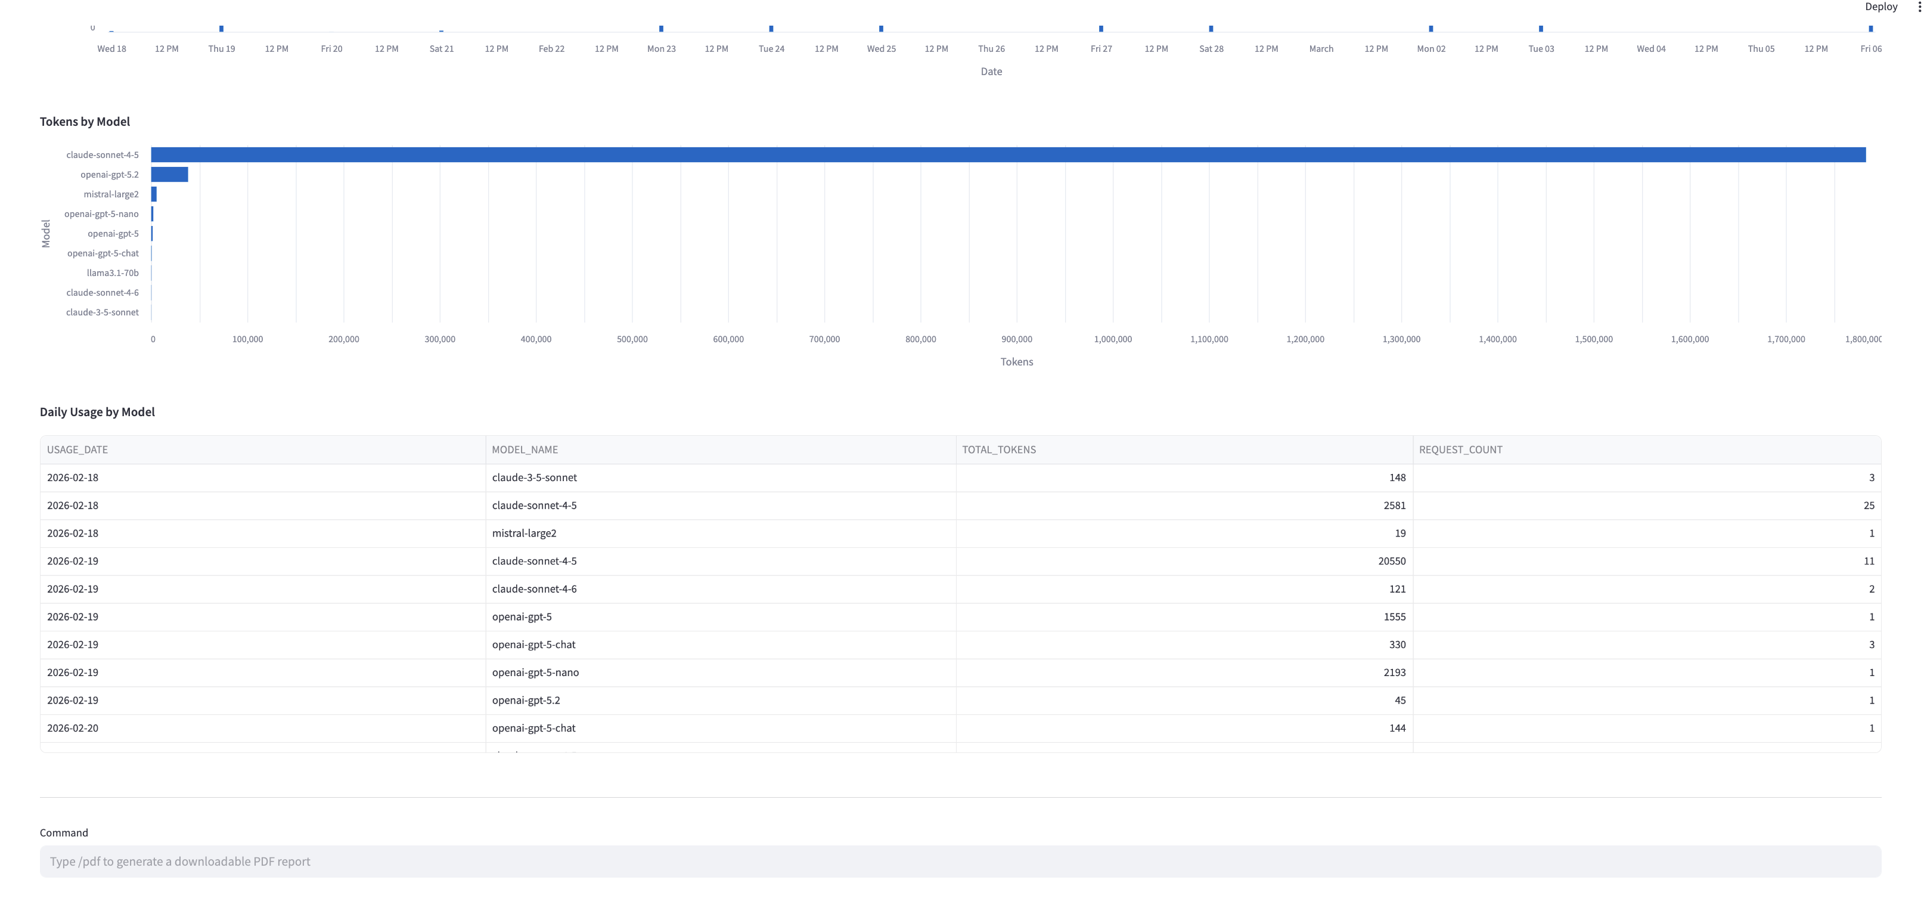Click the mistral-large2 bar in the Tokens chart
Screen dimensions: 1924x911
(x=154, y=194)
